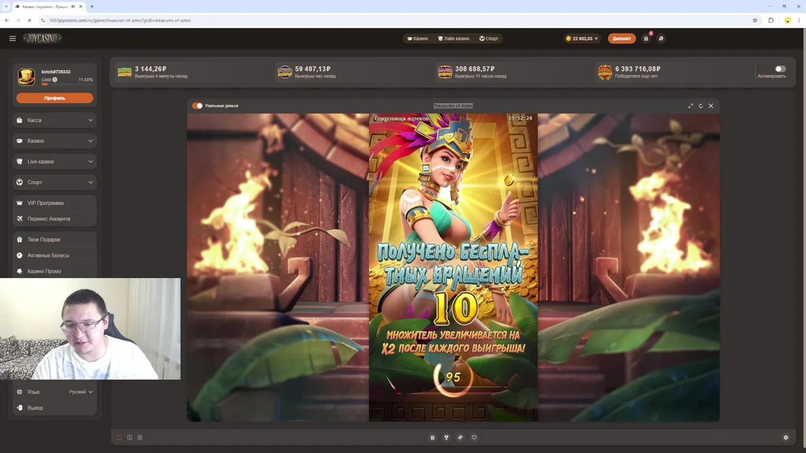The image size is (806, 453).
Task: Open Казино in top navigation
Action: (x=417, y=38)
